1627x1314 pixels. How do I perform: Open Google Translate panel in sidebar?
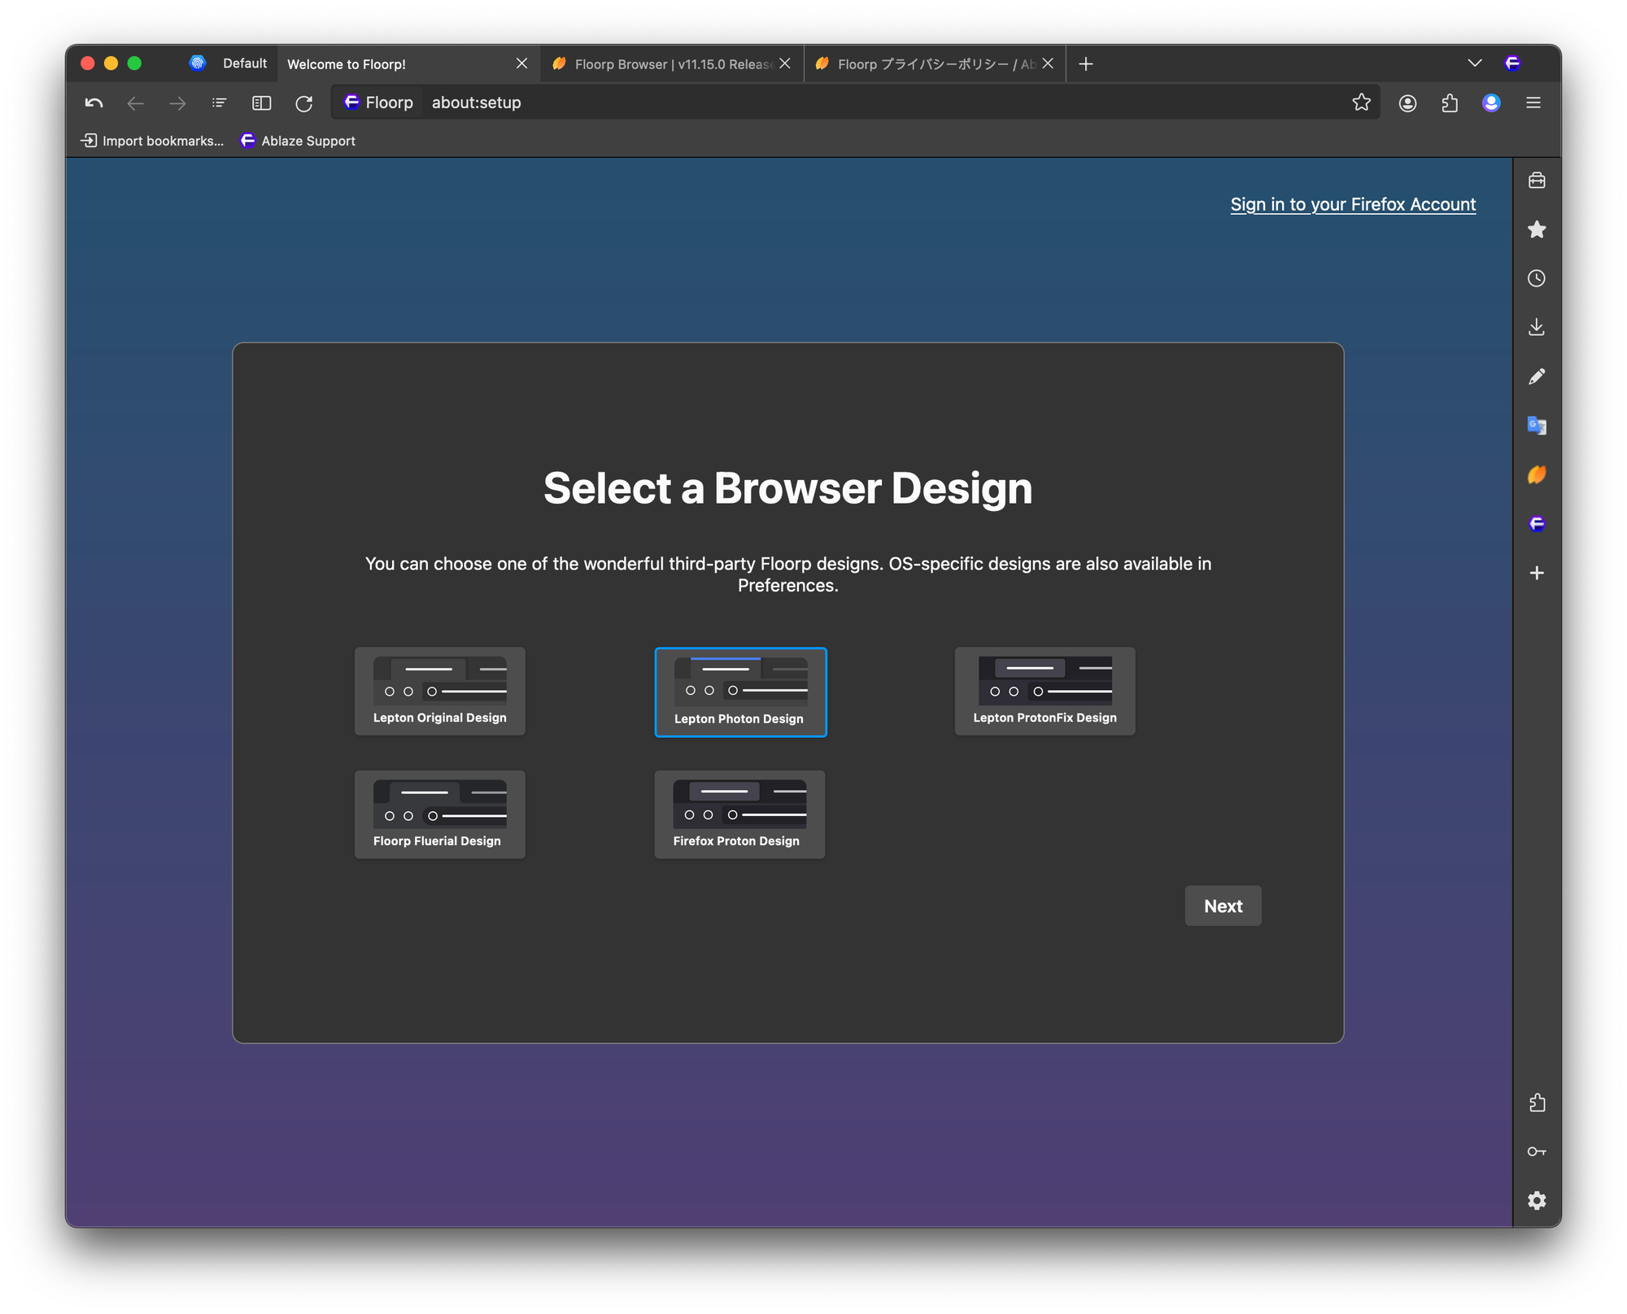point(1537,426)
